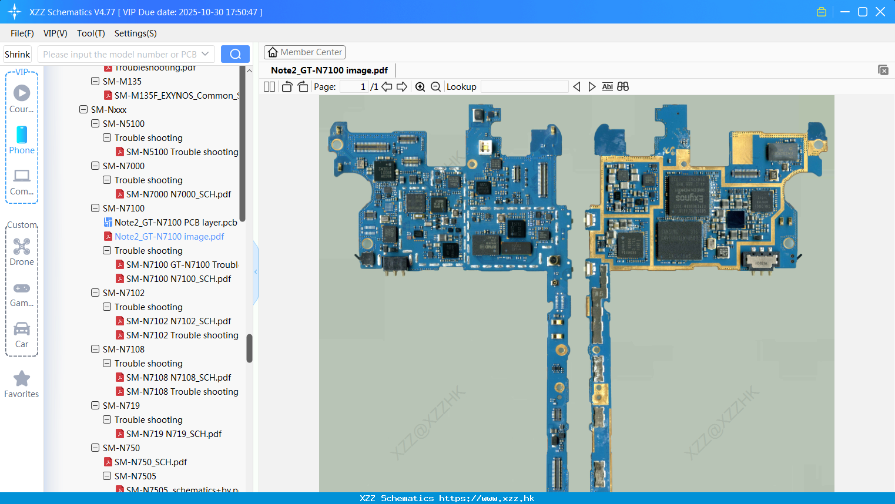Open the www.xzz.hk link in status bar

coord(487,498)
